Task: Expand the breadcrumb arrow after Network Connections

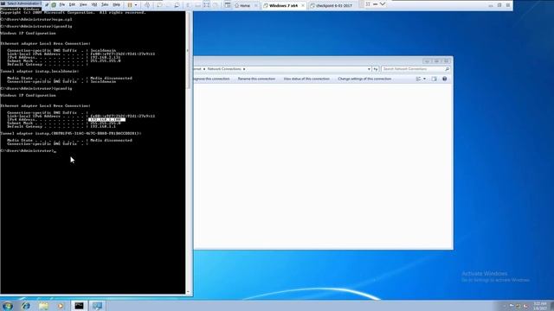Action: point(244,69)
